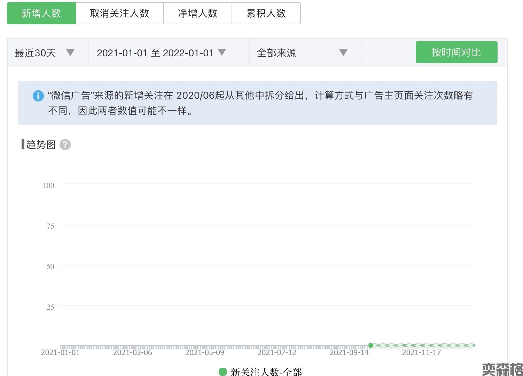The width and height of the screenshot is (523, 376).
Task: Click the 奕森格 watermark logo
Action: 502,369
